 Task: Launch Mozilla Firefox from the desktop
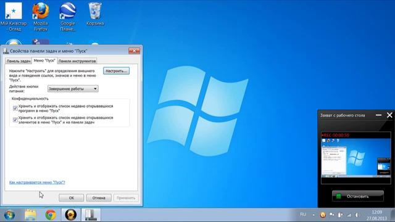[x=41, y=17]
